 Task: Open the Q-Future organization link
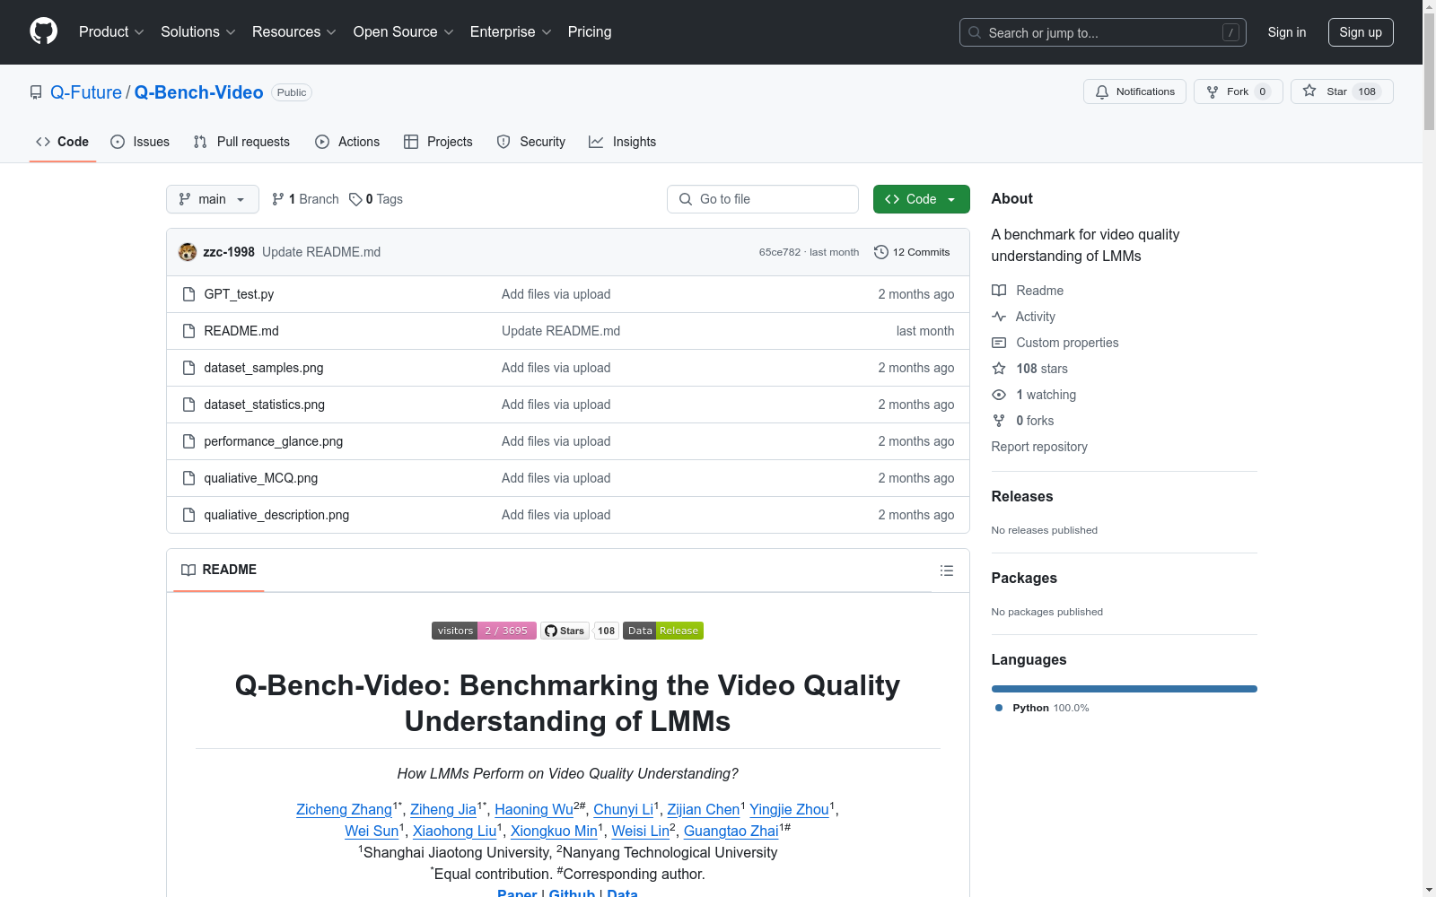pos(86,92)
